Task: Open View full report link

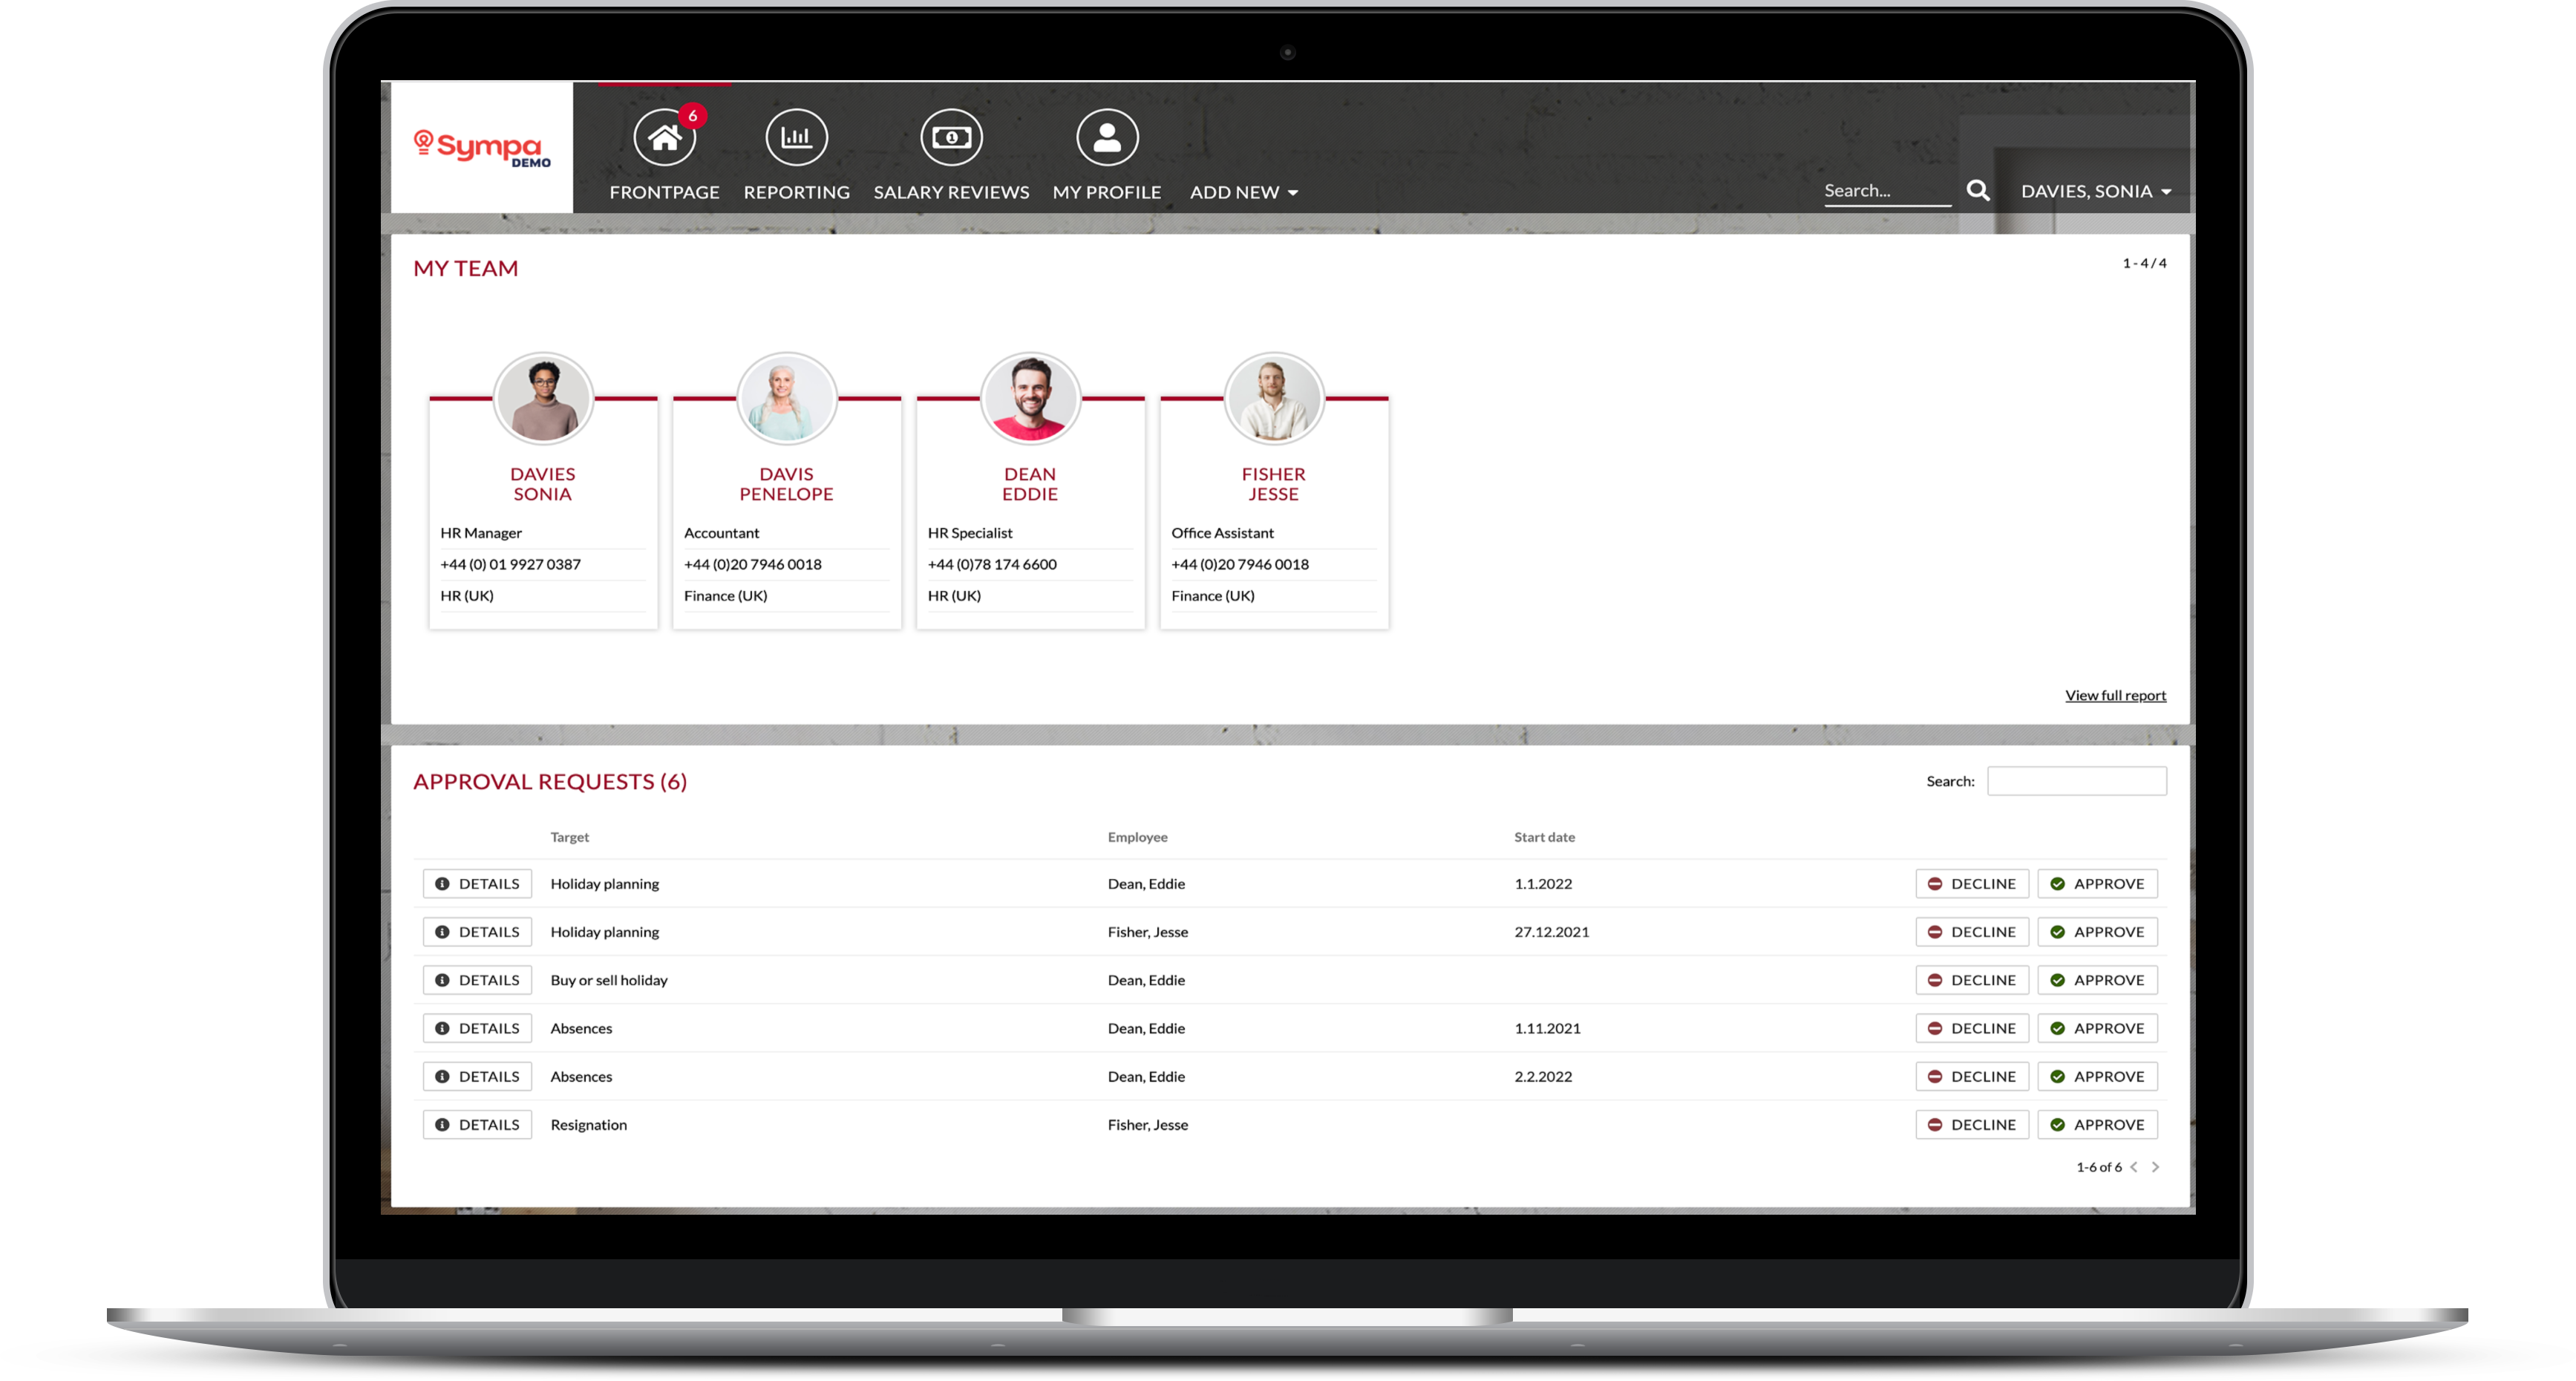Action: [x=2115, y=694]
